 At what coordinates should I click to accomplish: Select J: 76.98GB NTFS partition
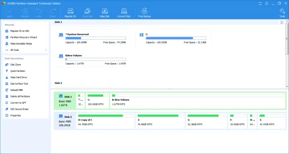tap(160, 121)
